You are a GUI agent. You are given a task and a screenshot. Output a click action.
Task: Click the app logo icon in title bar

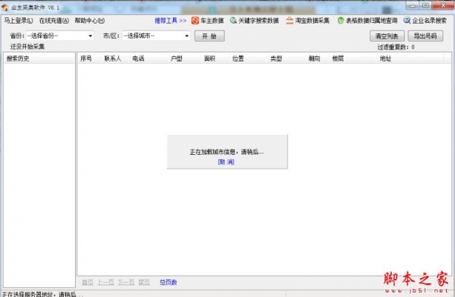tap(5, 8)
